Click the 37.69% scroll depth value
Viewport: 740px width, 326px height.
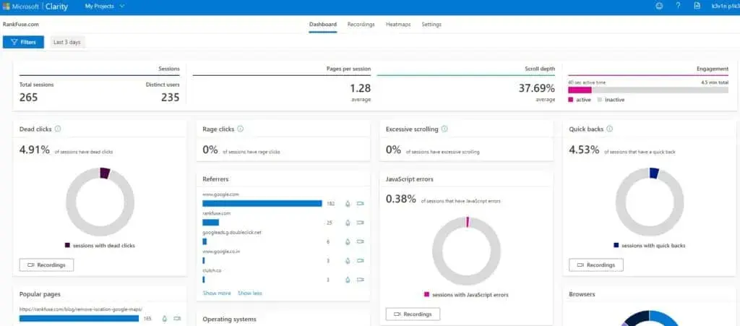tap(537, 88)
